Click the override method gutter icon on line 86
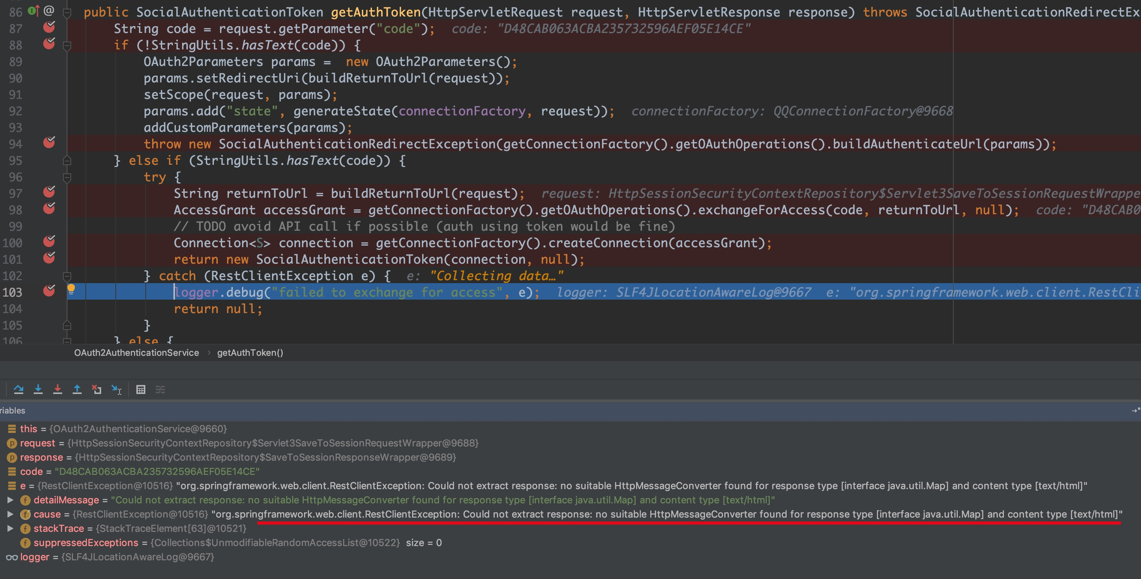 click(34, 10)
